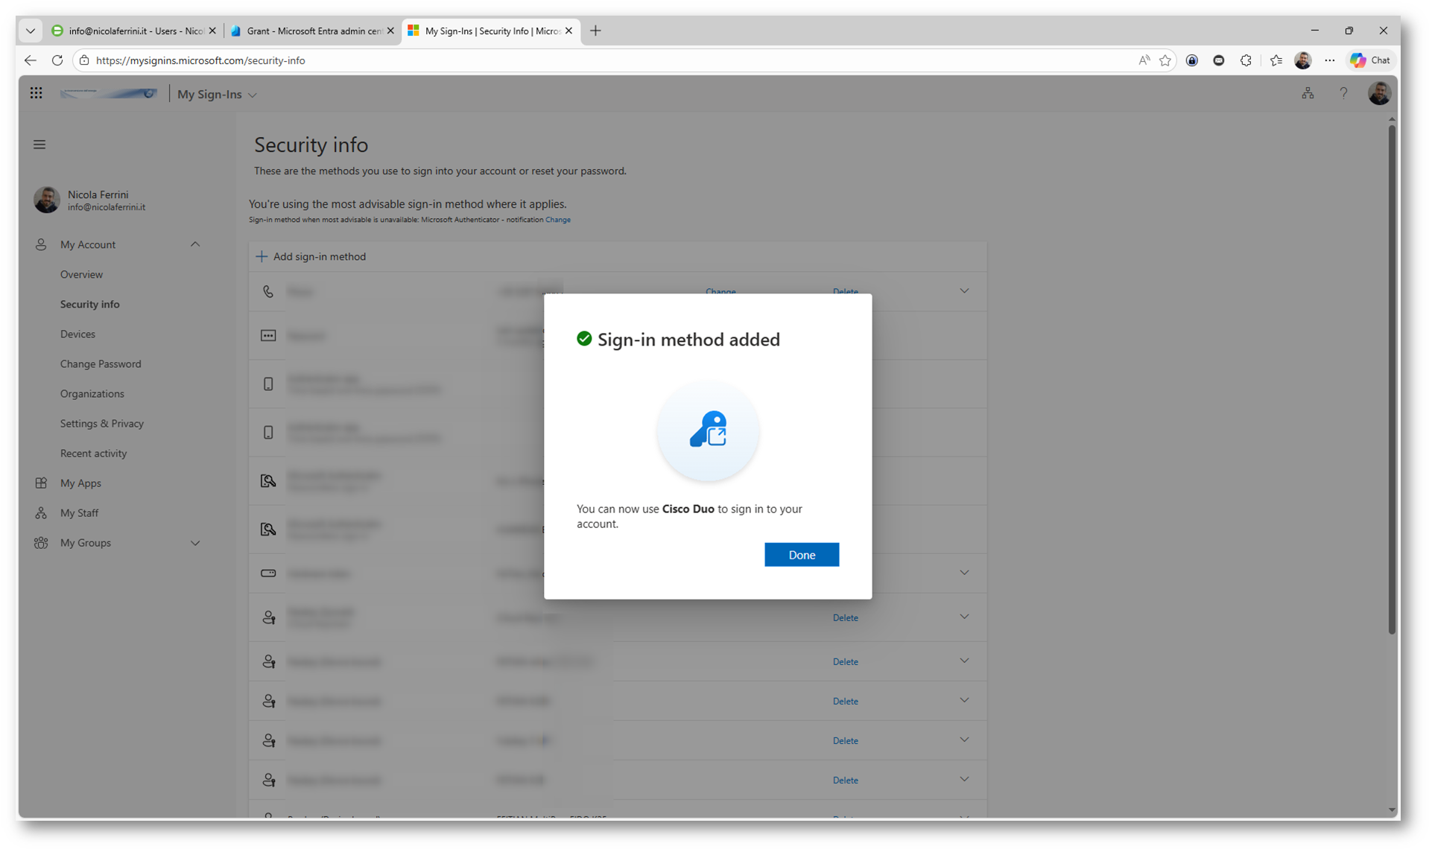Open Recent activity in sidebar

pos(93,453)
